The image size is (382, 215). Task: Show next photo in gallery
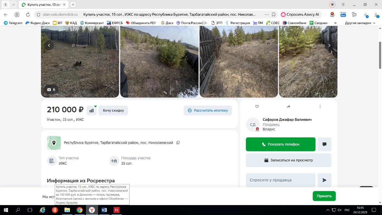(329, 45)
